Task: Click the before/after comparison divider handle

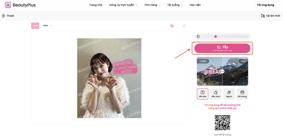Action: [222, 71]
